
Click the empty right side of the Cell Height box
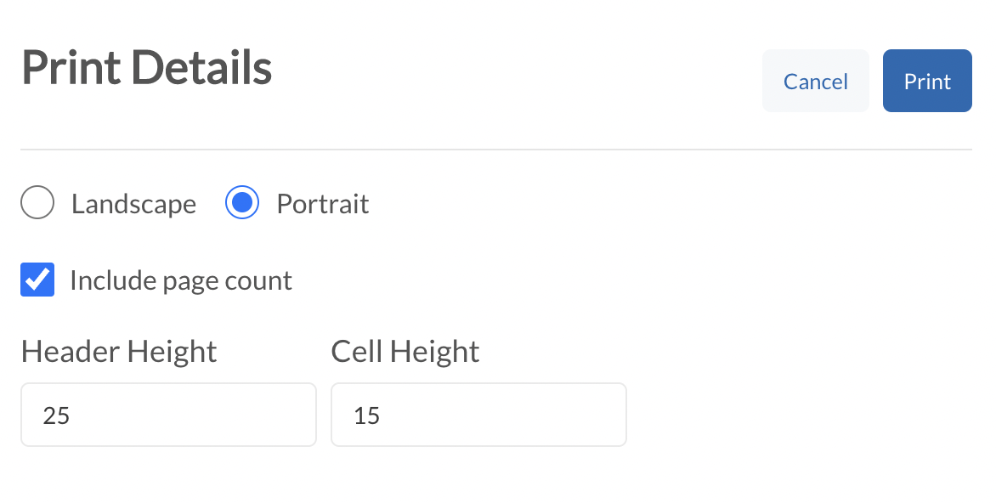pos(565,415)
